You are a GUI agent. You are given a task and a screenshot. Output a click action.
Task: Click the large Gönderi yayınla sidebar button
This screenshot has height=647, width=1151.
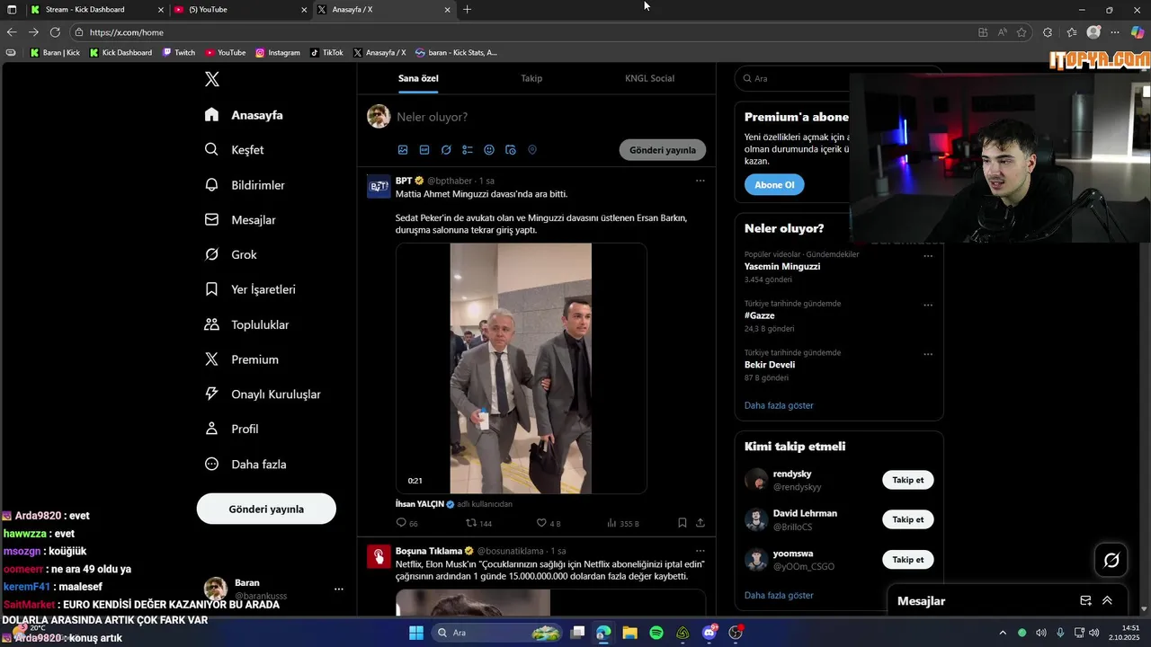point(266,509)
